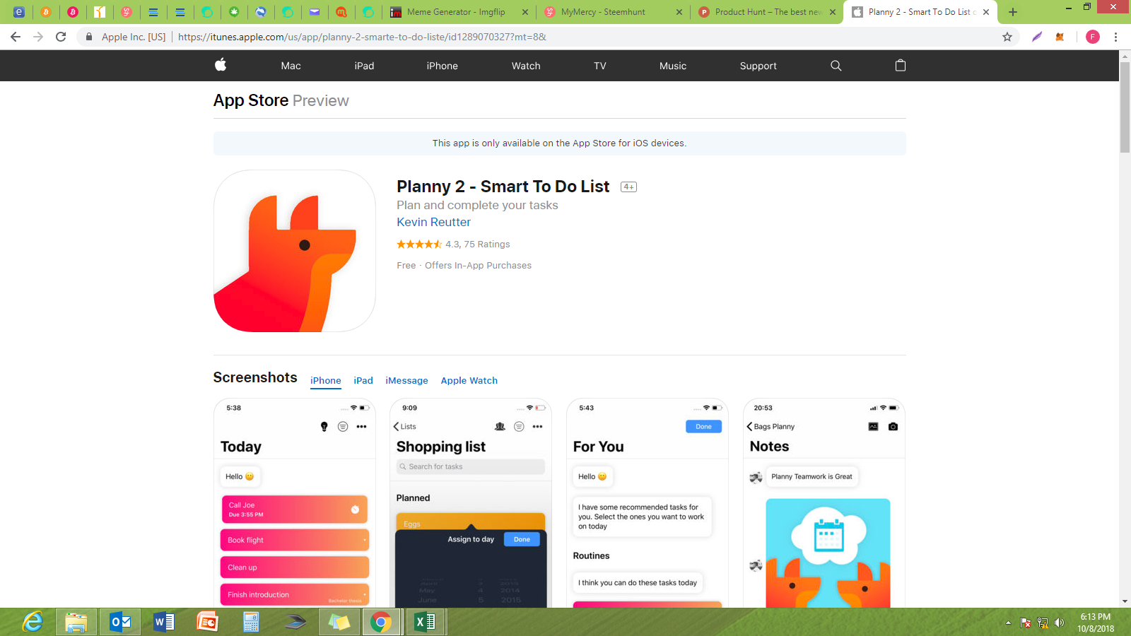Click 'Plan and complete your tasks' subtitle
1131x636 pixels.
477,205
